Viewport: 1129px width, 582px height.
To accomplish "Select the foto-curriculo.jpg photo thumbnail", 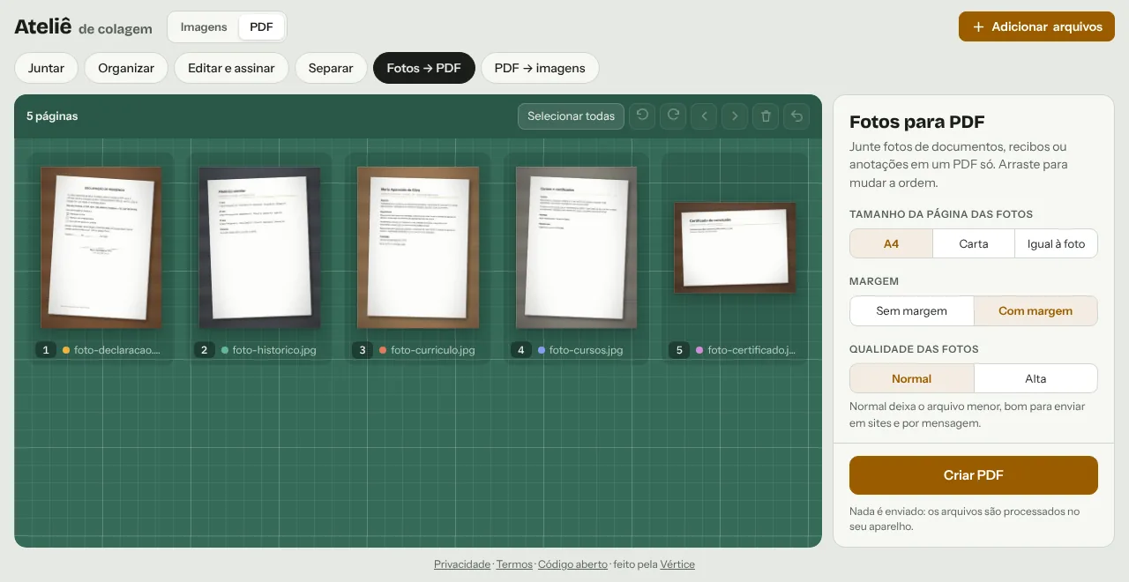I will point(418,248).
